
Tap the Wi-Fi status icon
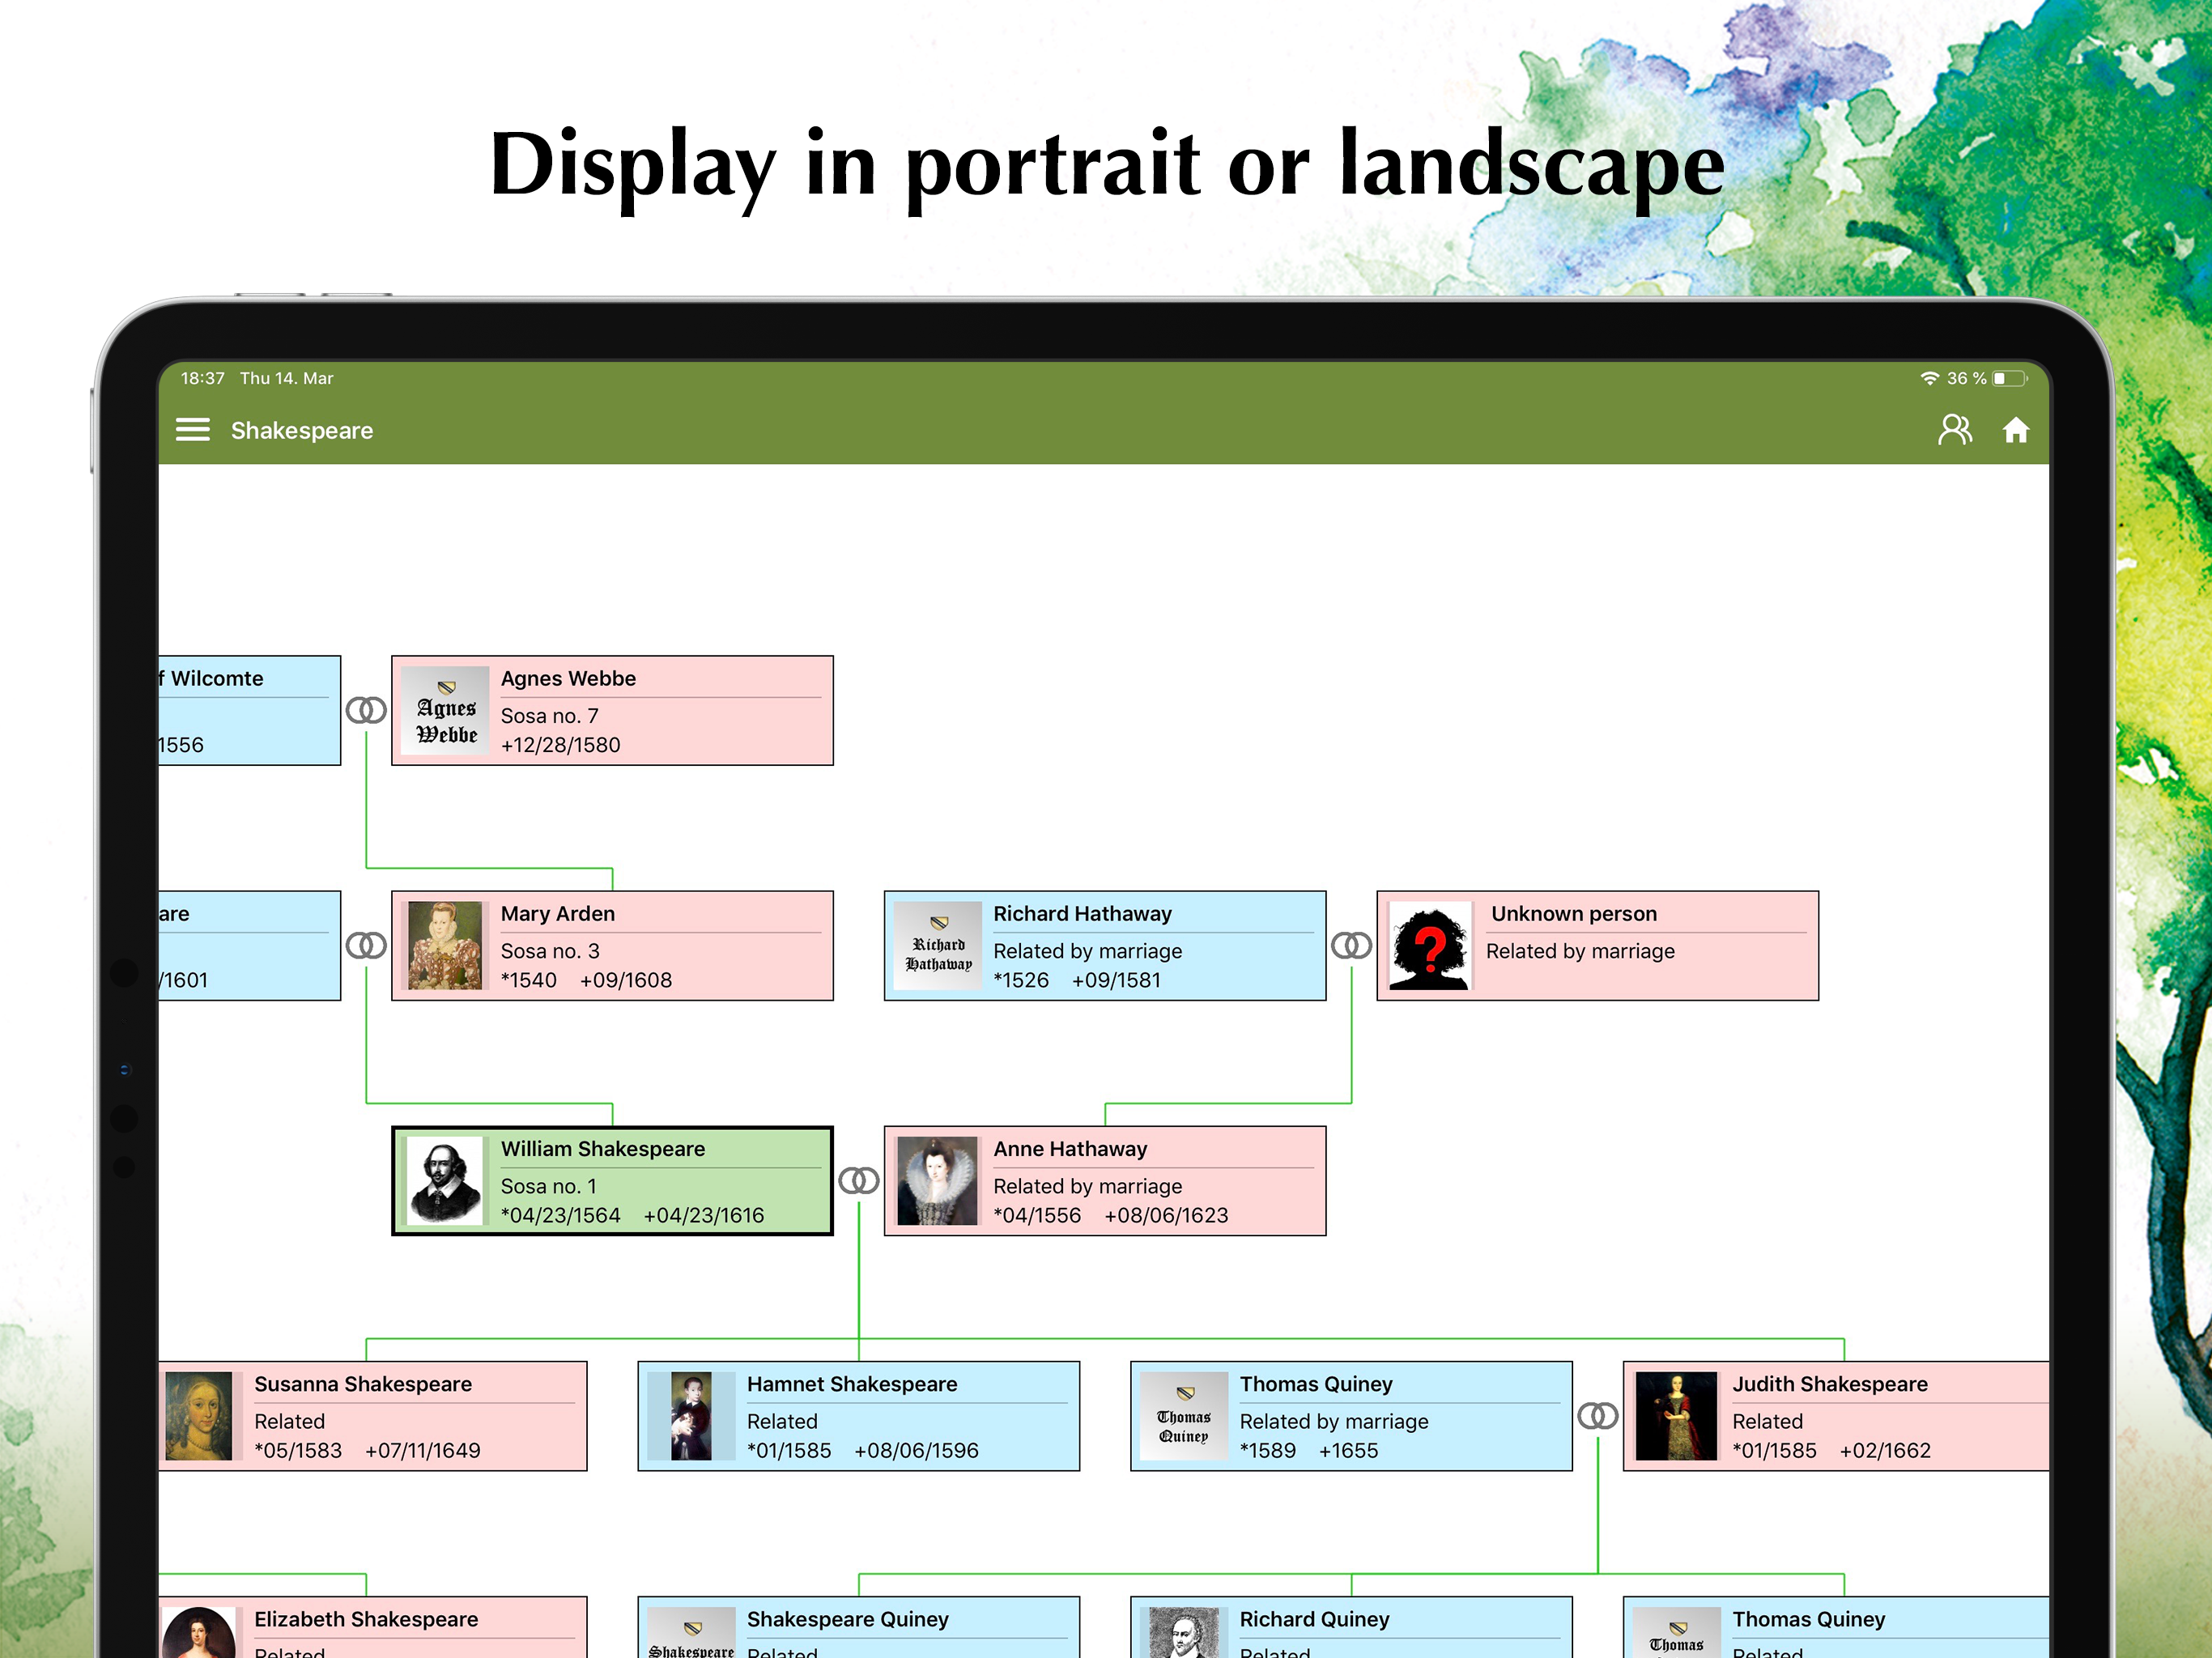[1929, 378]
